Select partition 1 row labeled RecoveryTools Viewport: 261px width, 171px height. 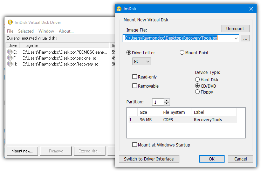183,119
